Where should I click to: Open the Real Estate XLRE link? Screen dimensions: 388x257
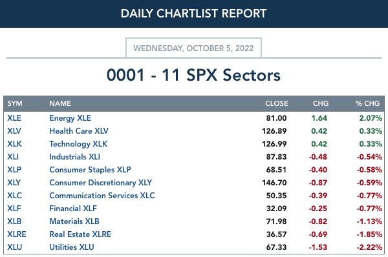pos(80,234)
